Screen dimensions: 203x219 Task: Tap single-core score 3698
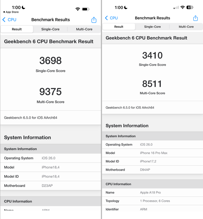50,60
